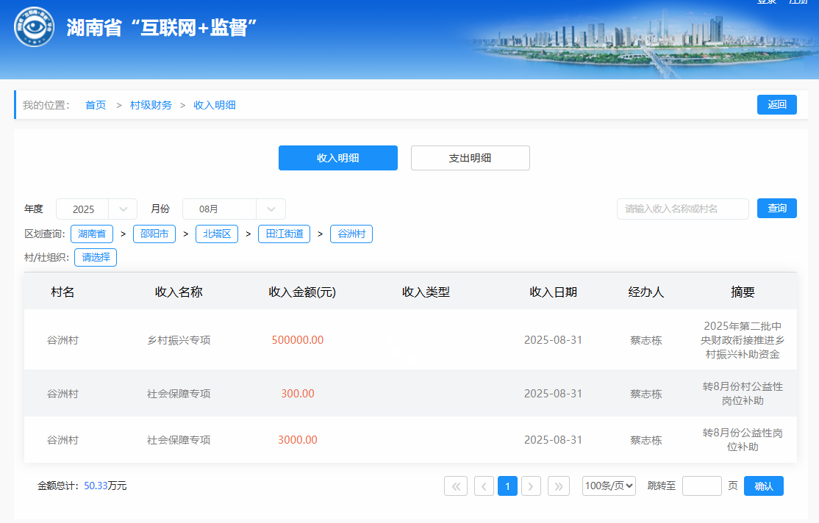Open the 100条/页 page size selector

click(609, 486)
